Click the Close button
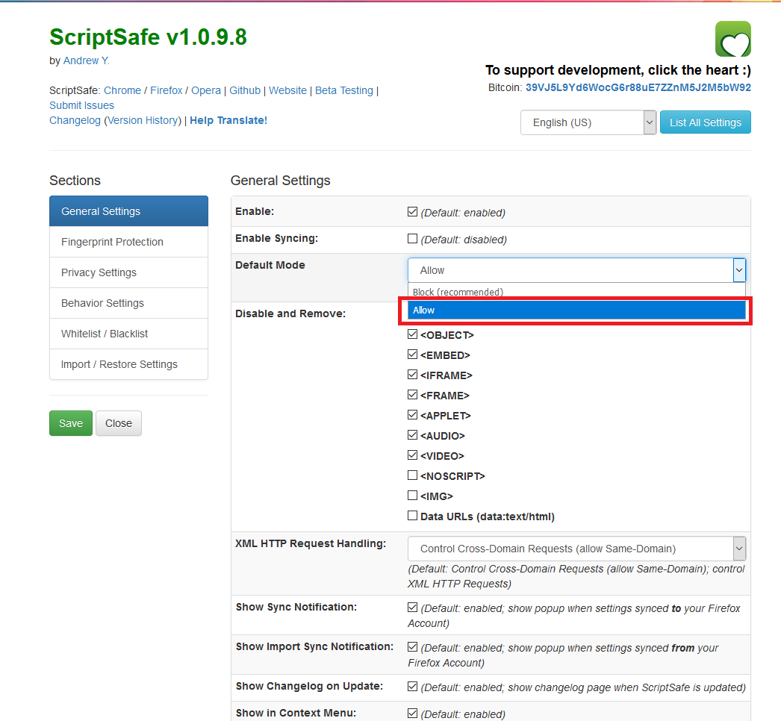Screen dimensions: 781x721 pyautogui.click(x=119, y=423)
